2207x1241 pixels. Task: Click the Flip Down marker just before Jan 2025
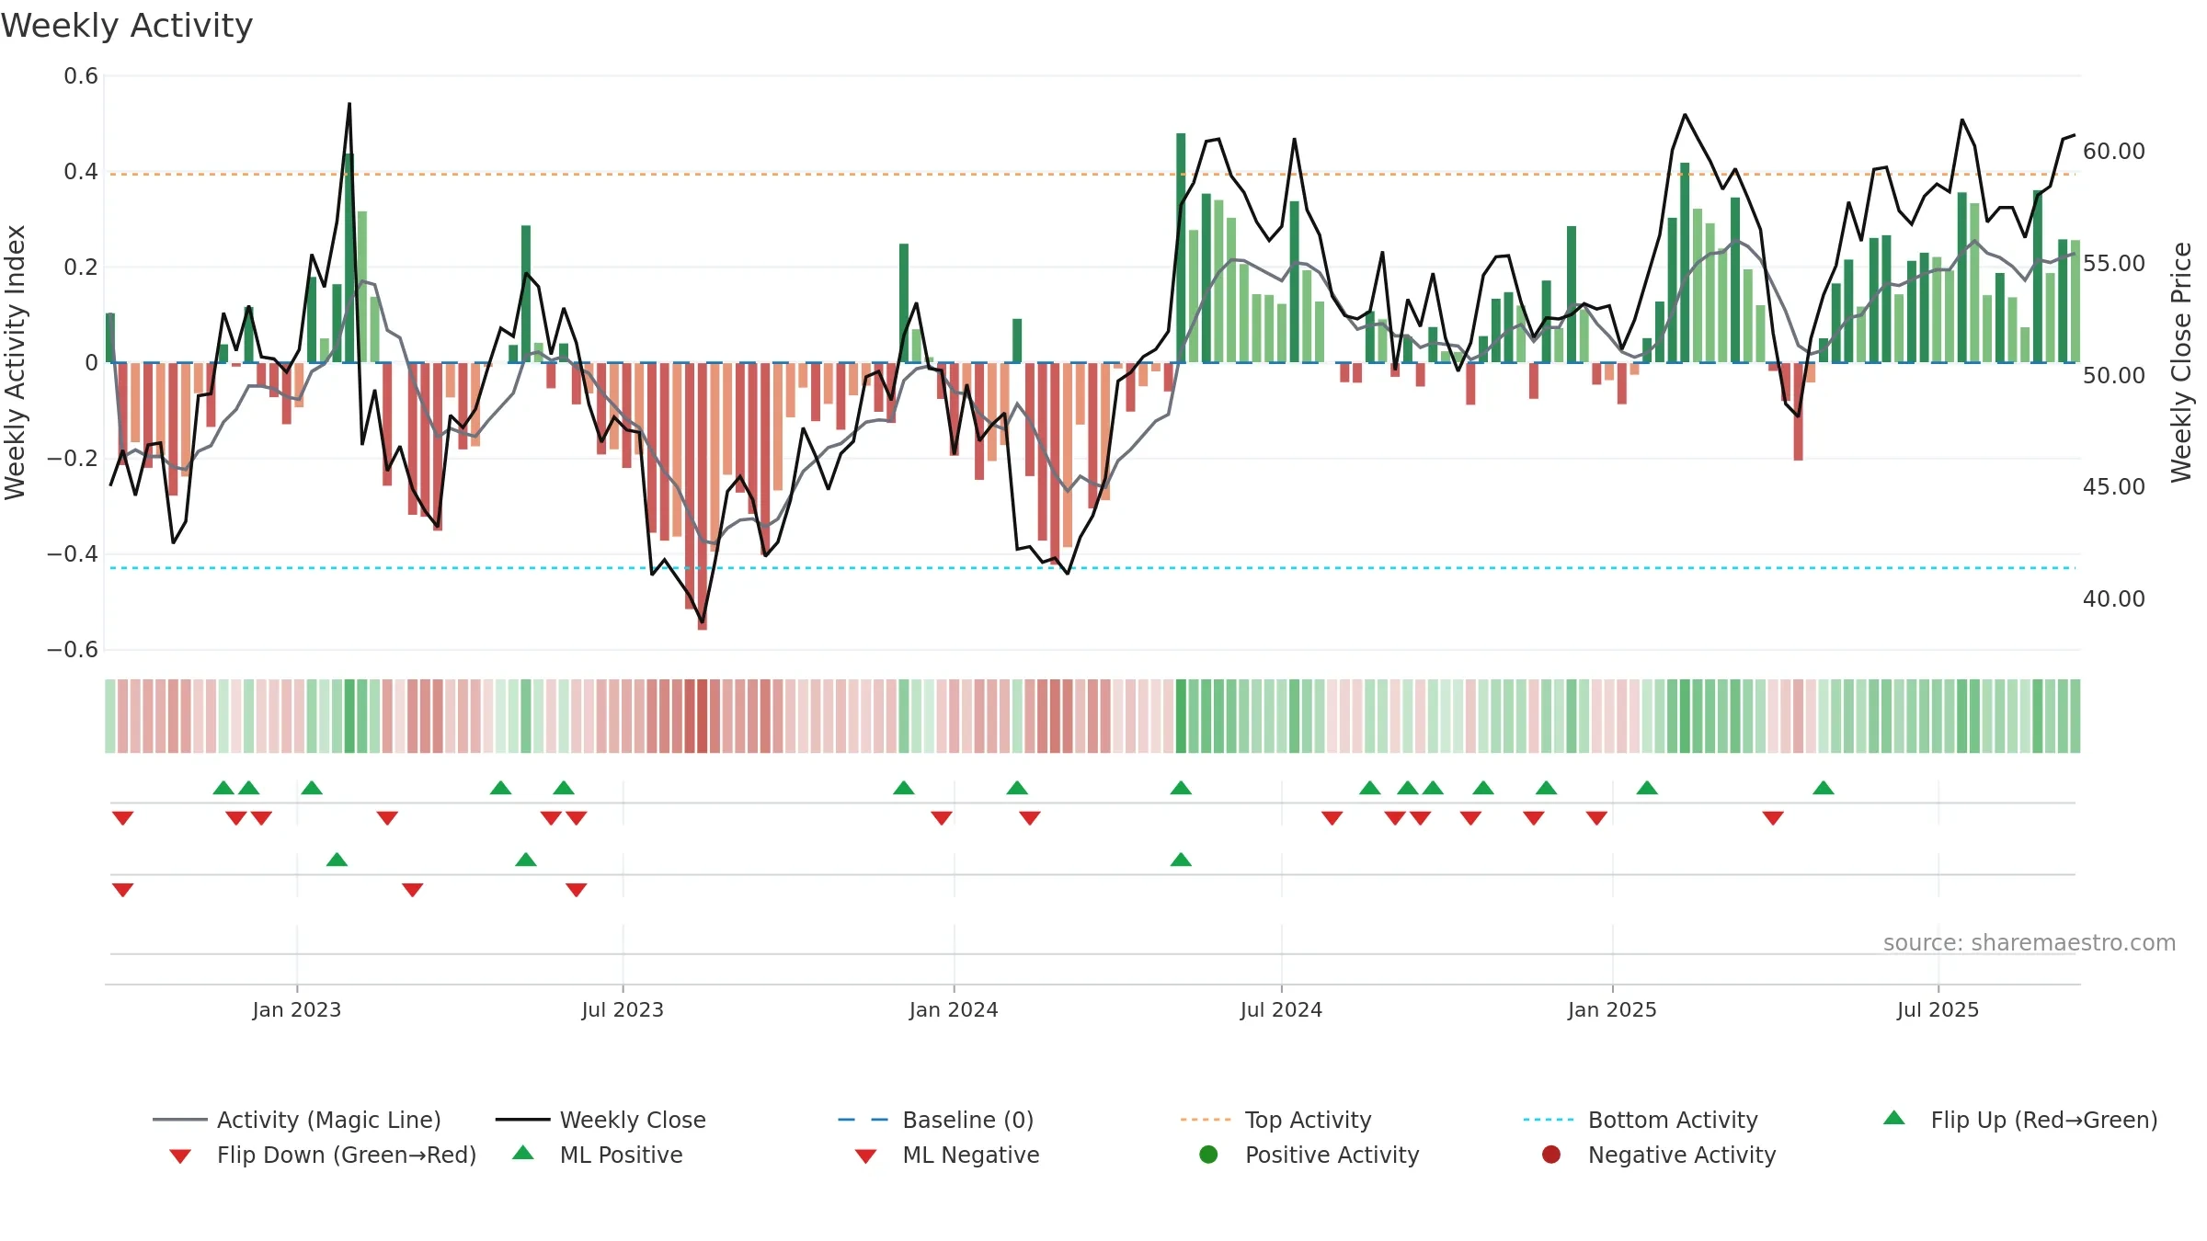click(x=1596, y=818)
